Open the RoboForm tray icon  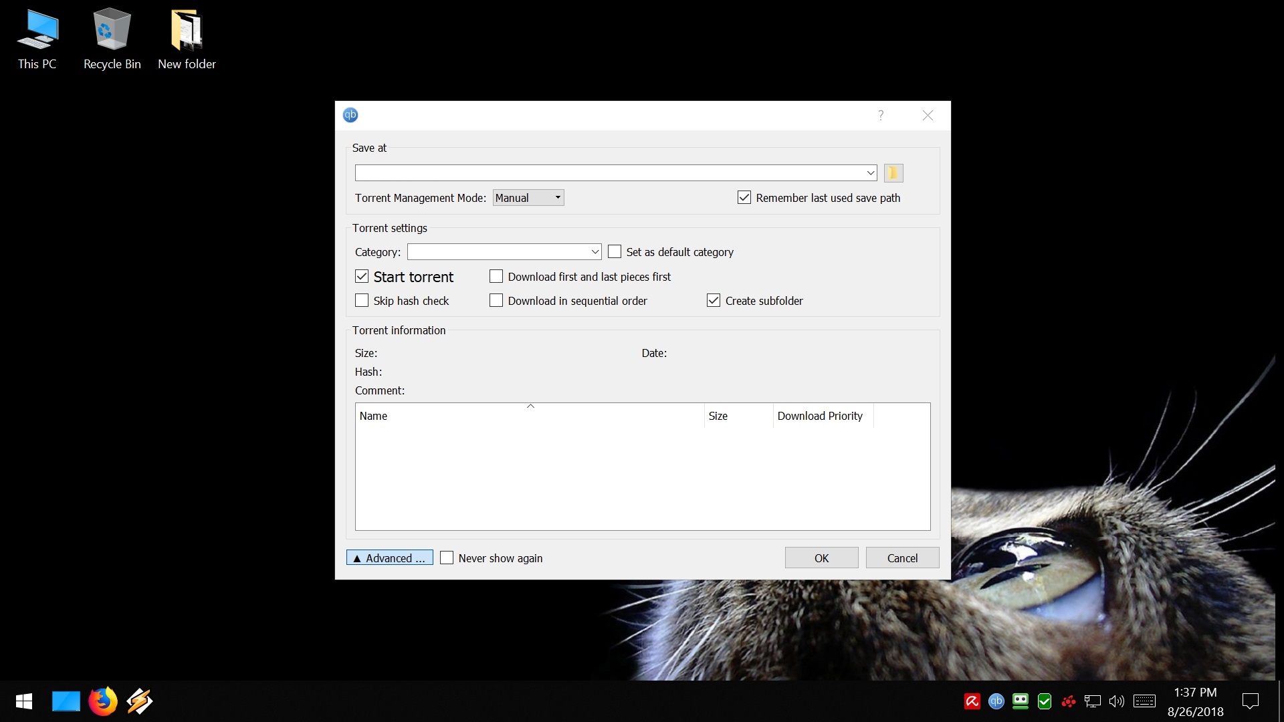(1020, 701)
